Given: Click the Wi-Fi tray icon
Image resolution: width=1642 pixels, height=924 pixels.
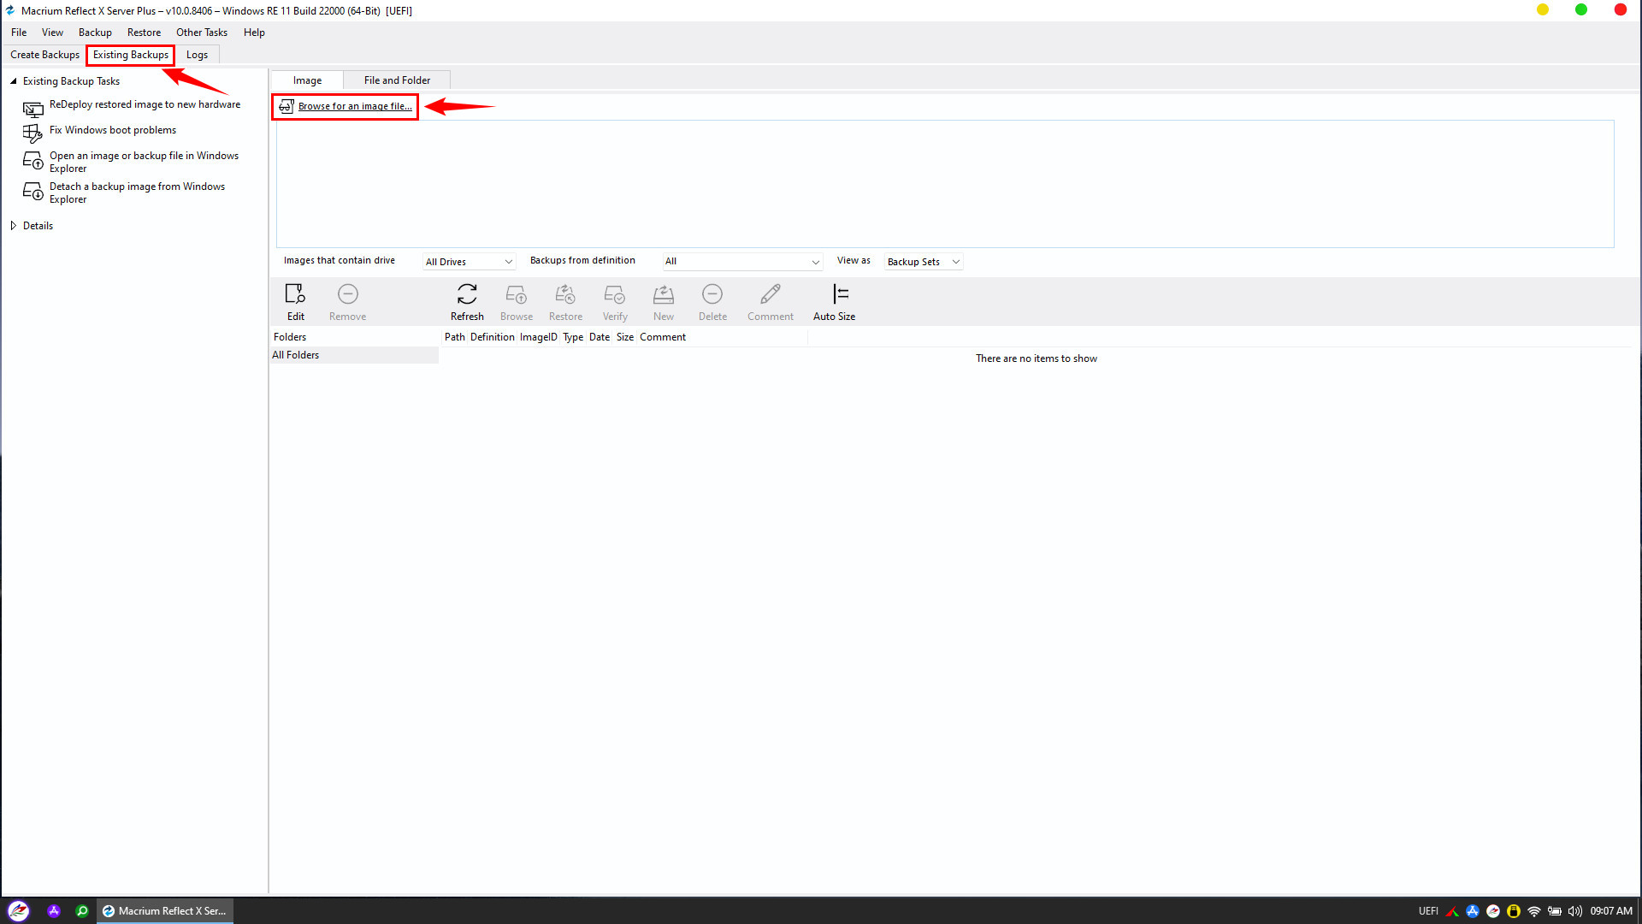Looking at the screenshot, I should click(1533, 911).
